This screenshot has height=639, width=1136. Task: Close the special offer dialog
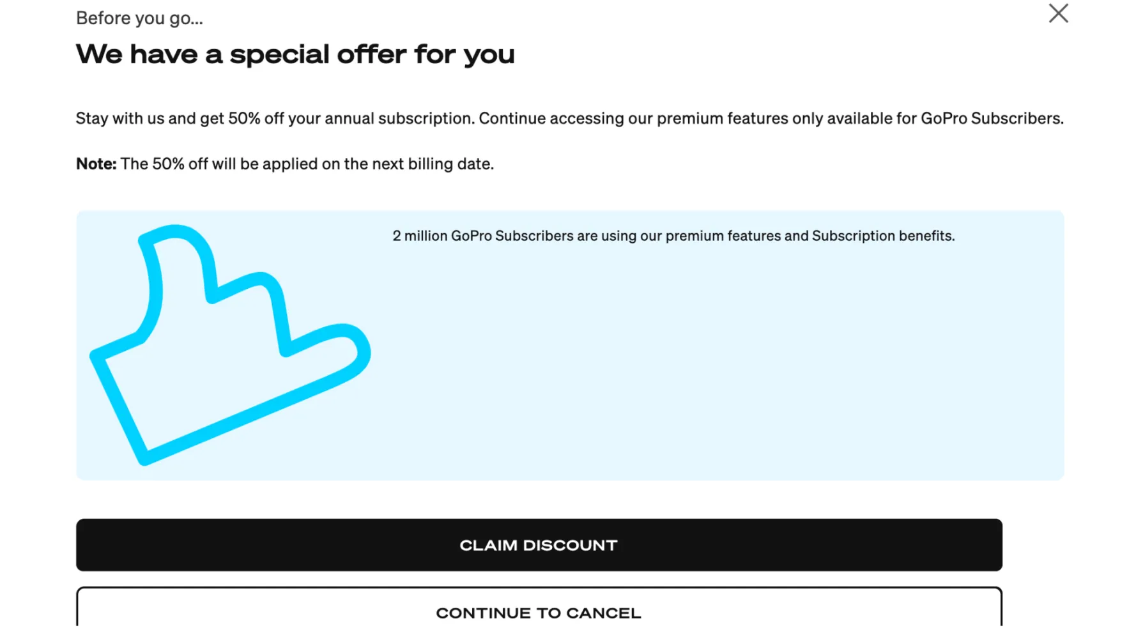[x=1058, y=13]
